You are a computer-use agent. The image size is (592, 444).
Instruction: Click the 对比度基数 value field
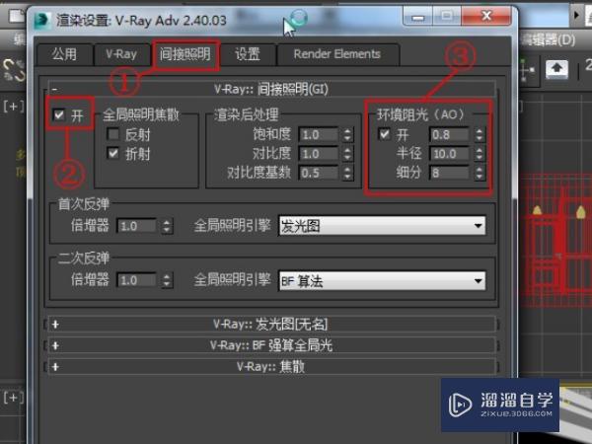319,174
